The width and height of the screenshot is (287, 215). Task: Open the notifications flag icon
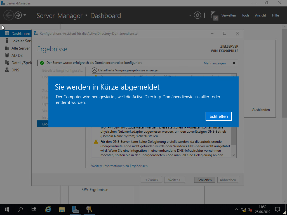[213, 15]
